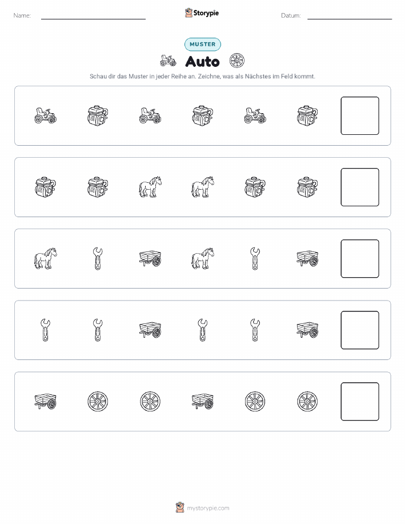Click the wheel icon beside Auto title

237,61
